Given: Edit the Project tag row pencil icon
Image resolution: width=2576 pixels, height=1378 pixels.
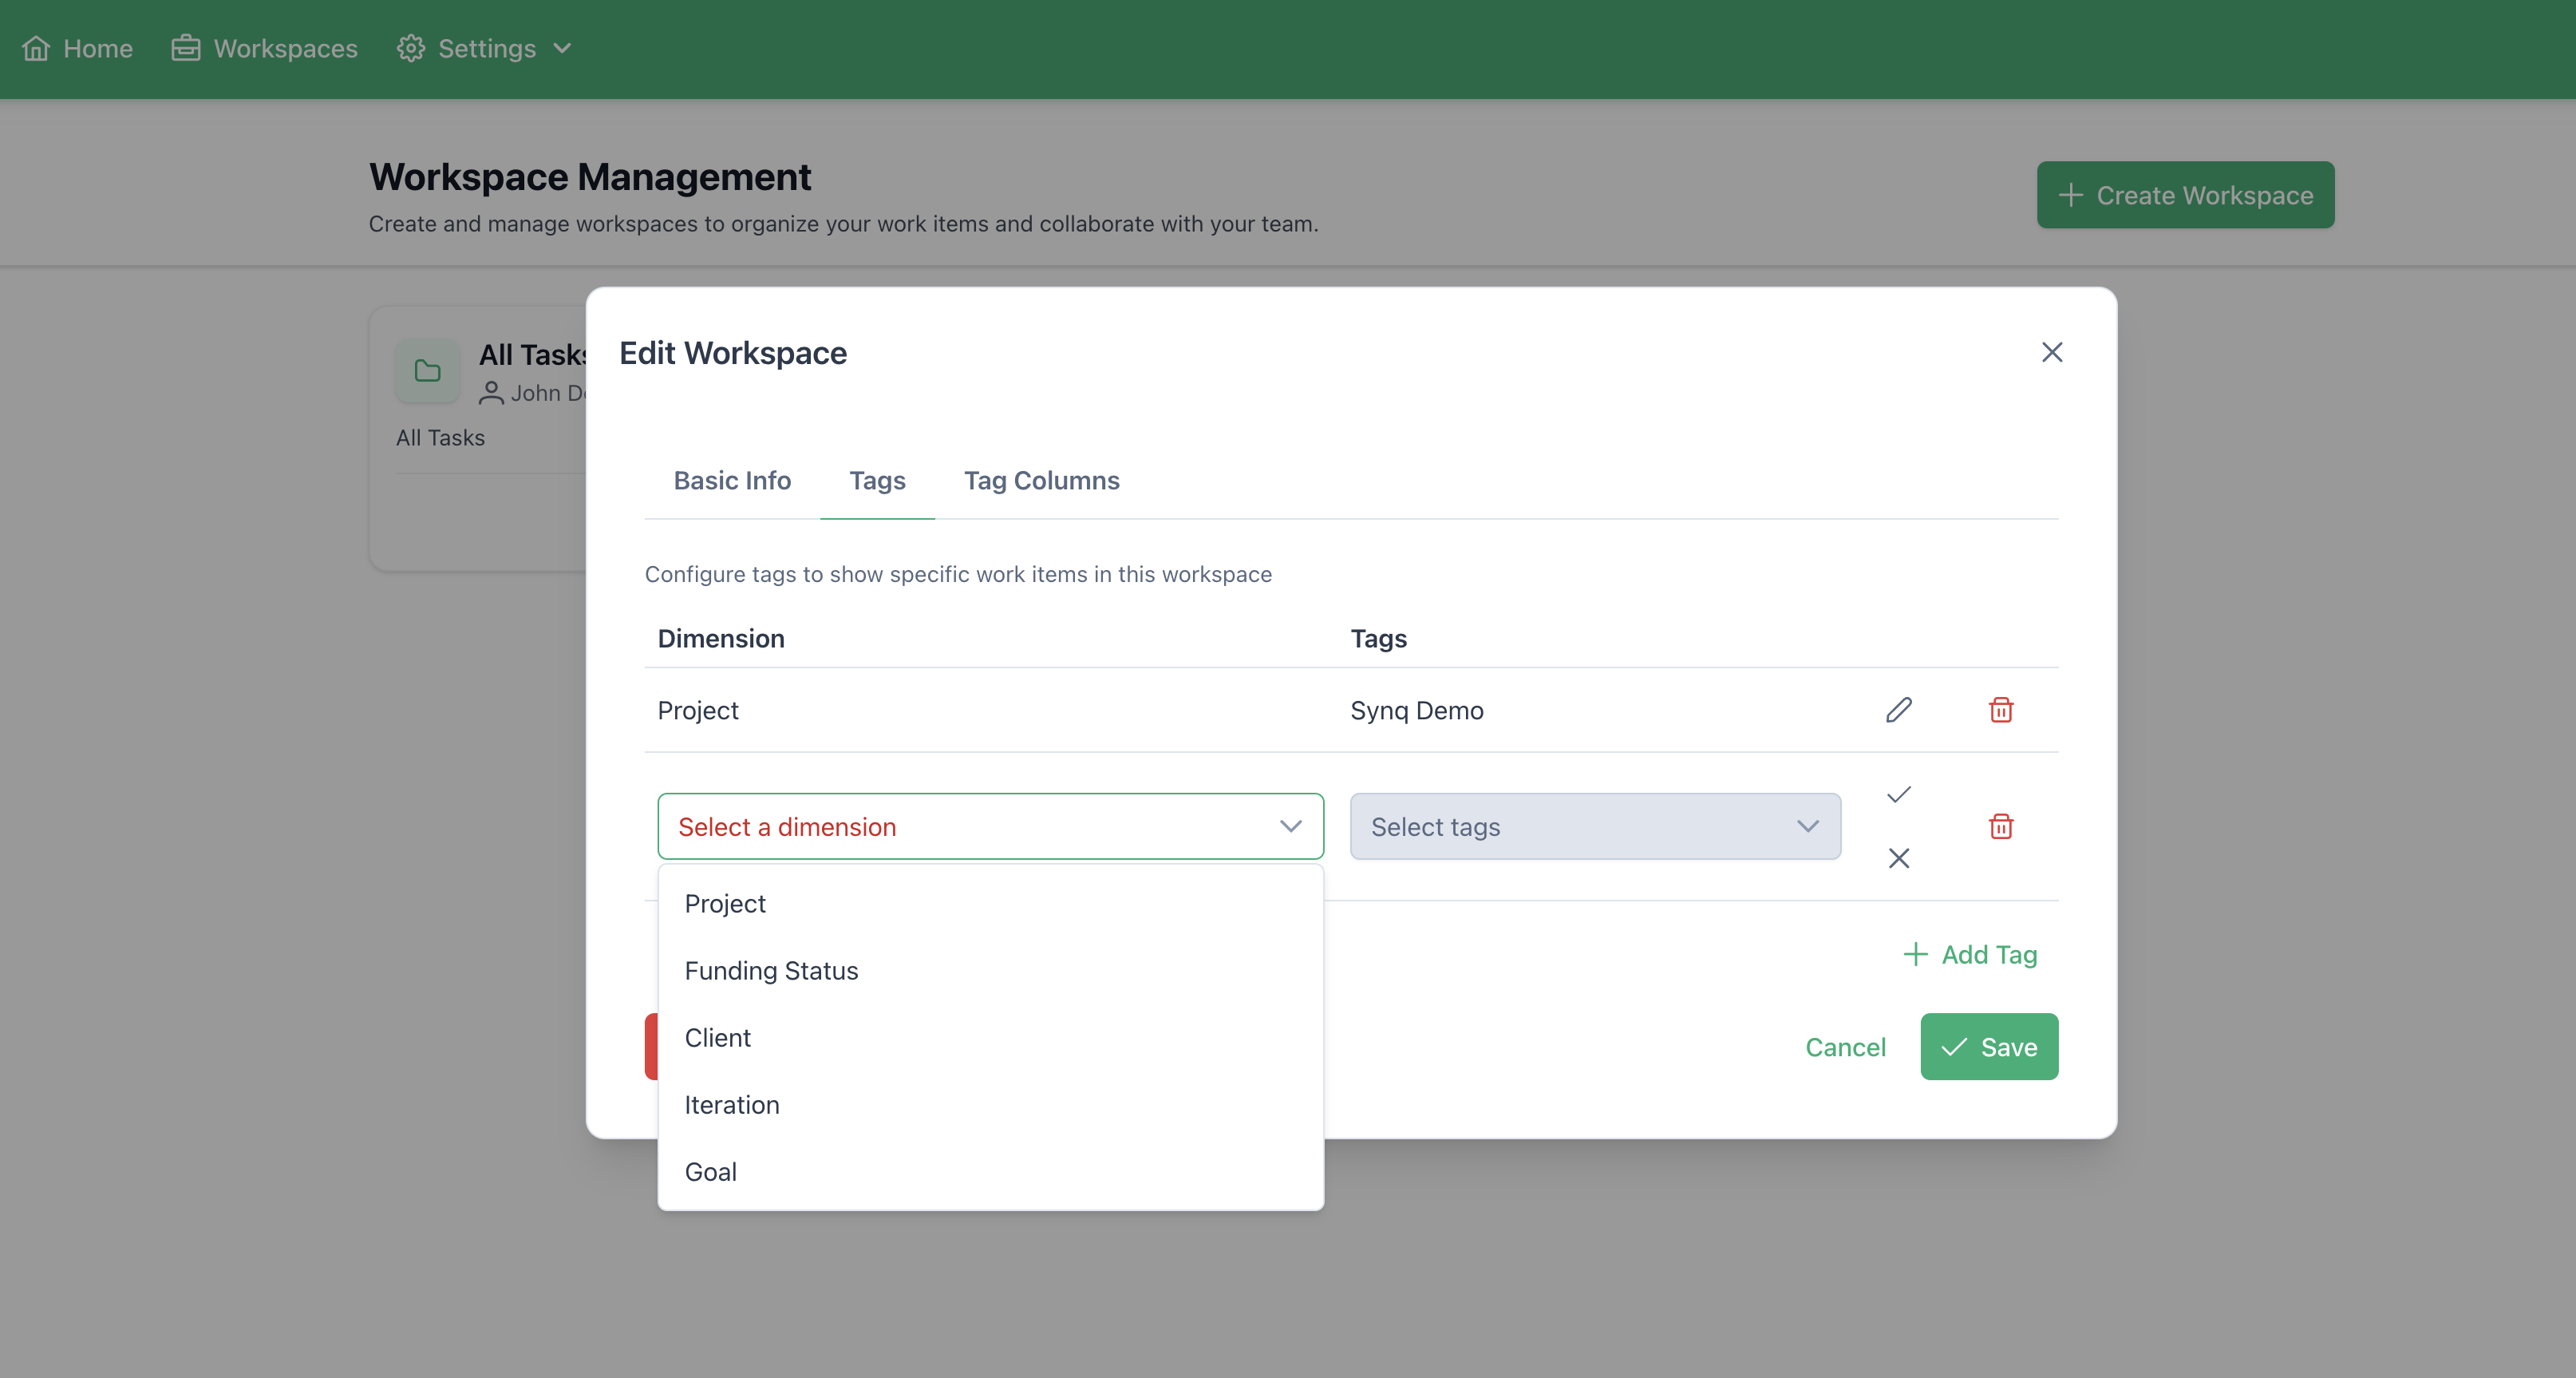Looking at the screenshot, I should point(1898,710).
